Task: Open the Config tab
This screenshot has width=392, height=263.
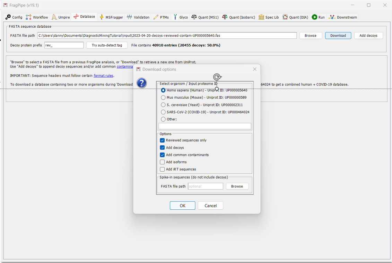Action: (x=14, y=17)
